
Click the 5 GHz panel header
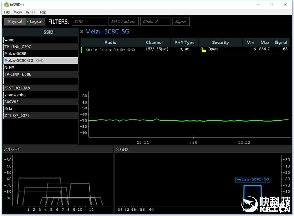click(x=203, y=150)
